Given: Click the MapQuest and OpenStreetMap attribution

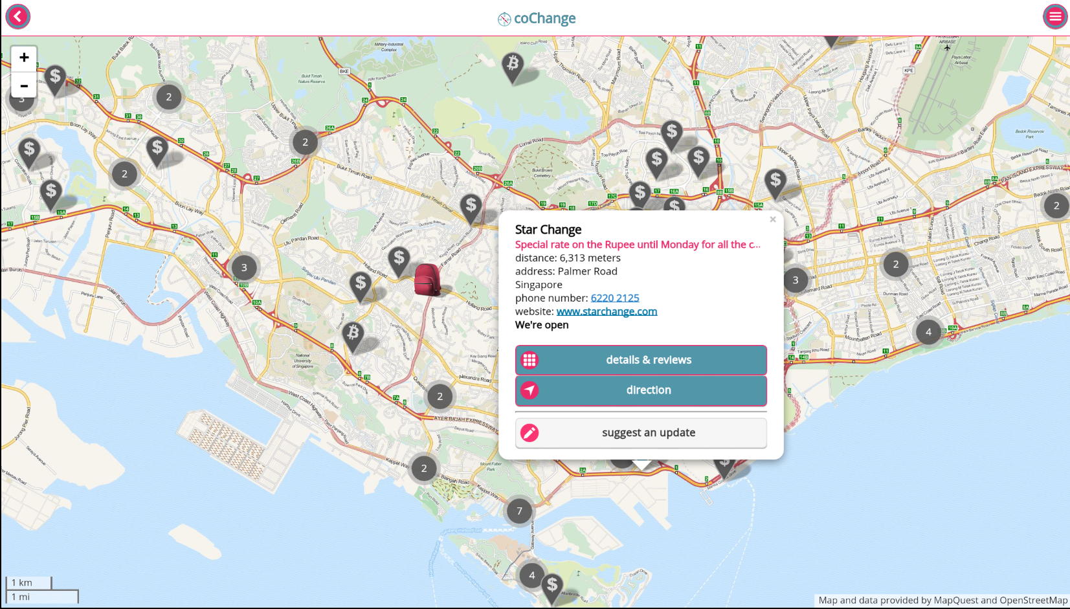Looking at the screenshot, I should [x=943, y=601].
